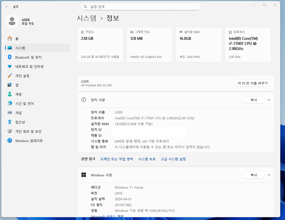Screen dimensions: 285x220
Task: Open the Windows 업데이트 icon
Action: [x=9, y=141]
